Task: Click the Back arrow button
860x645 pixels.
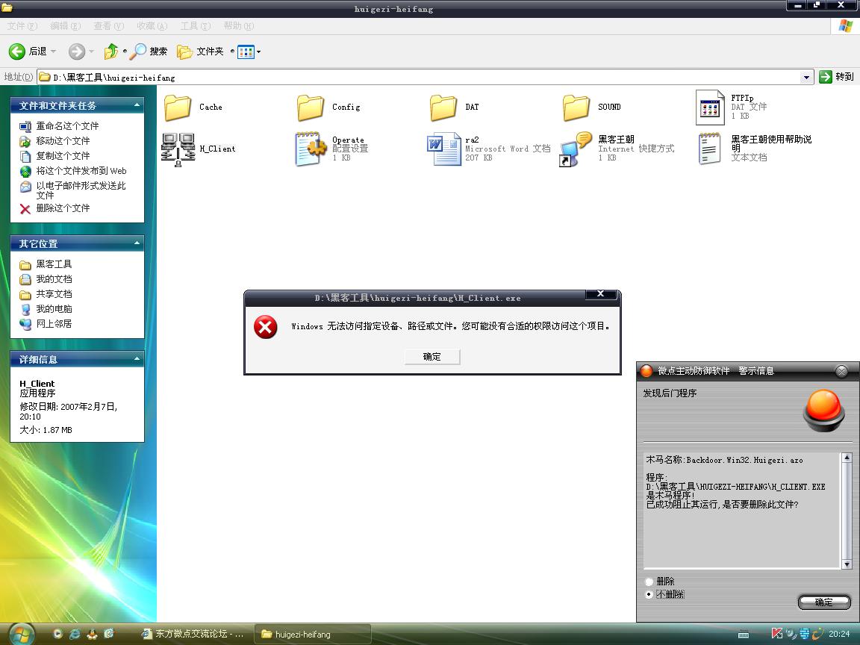Action: pyautogui.click(x=18, y=52)
